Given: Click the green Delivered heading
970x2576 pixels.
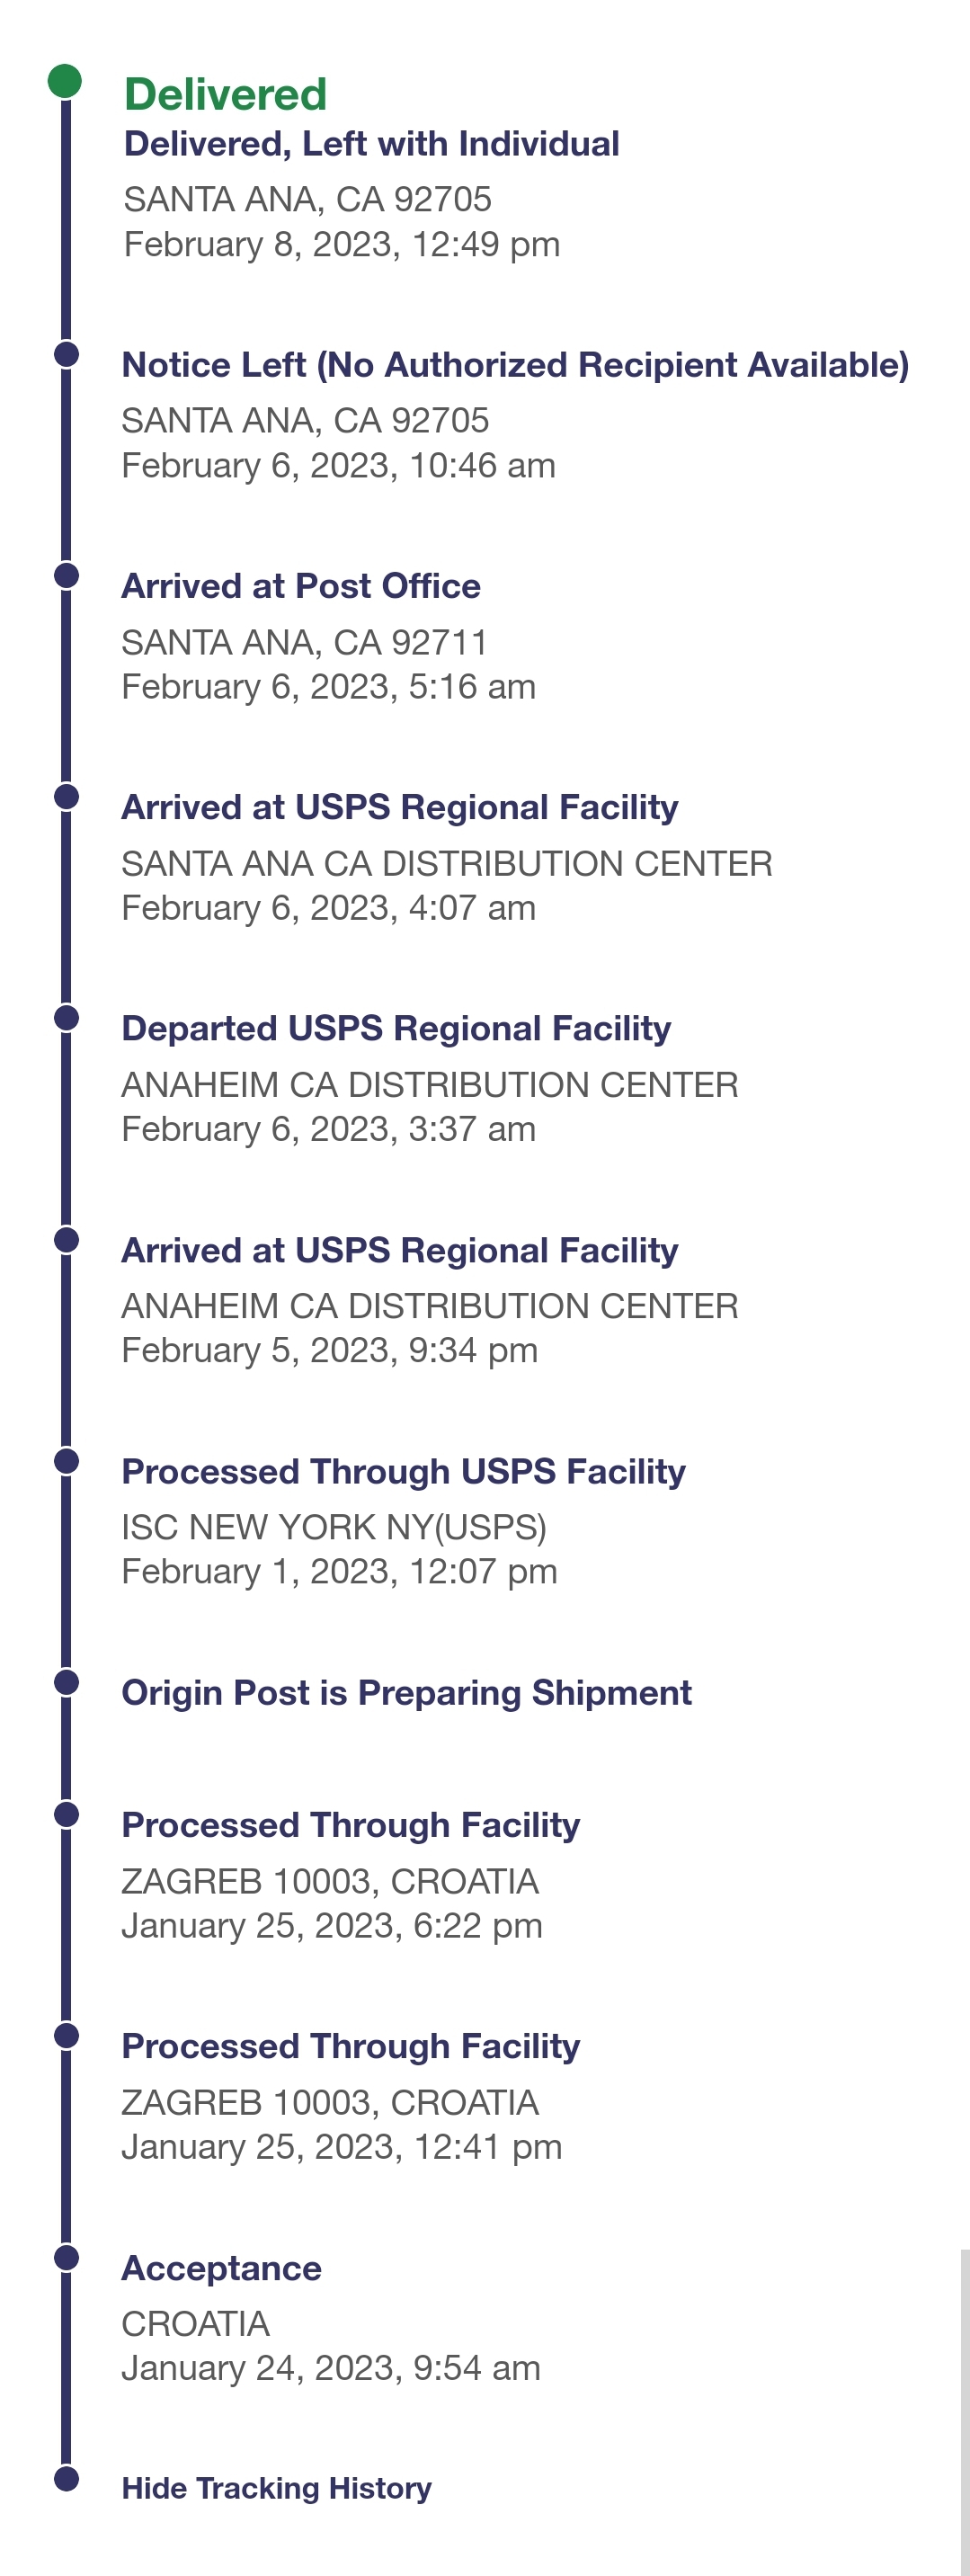Looking at the screenshot, I should pos(225,94).
